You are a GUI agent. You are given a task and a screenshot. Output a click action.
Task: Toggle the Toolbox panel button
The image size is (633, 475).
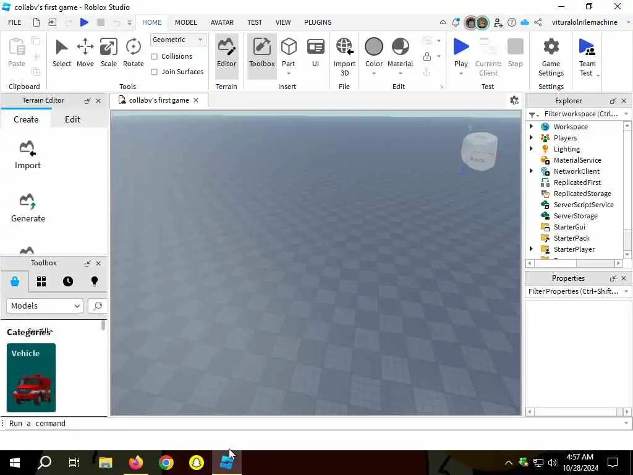261,56
